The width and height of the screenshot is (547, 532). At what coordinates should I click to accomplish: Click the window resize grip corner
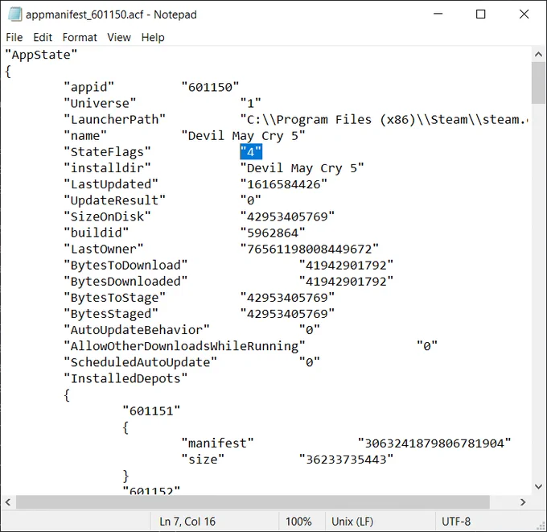(541, 526)
